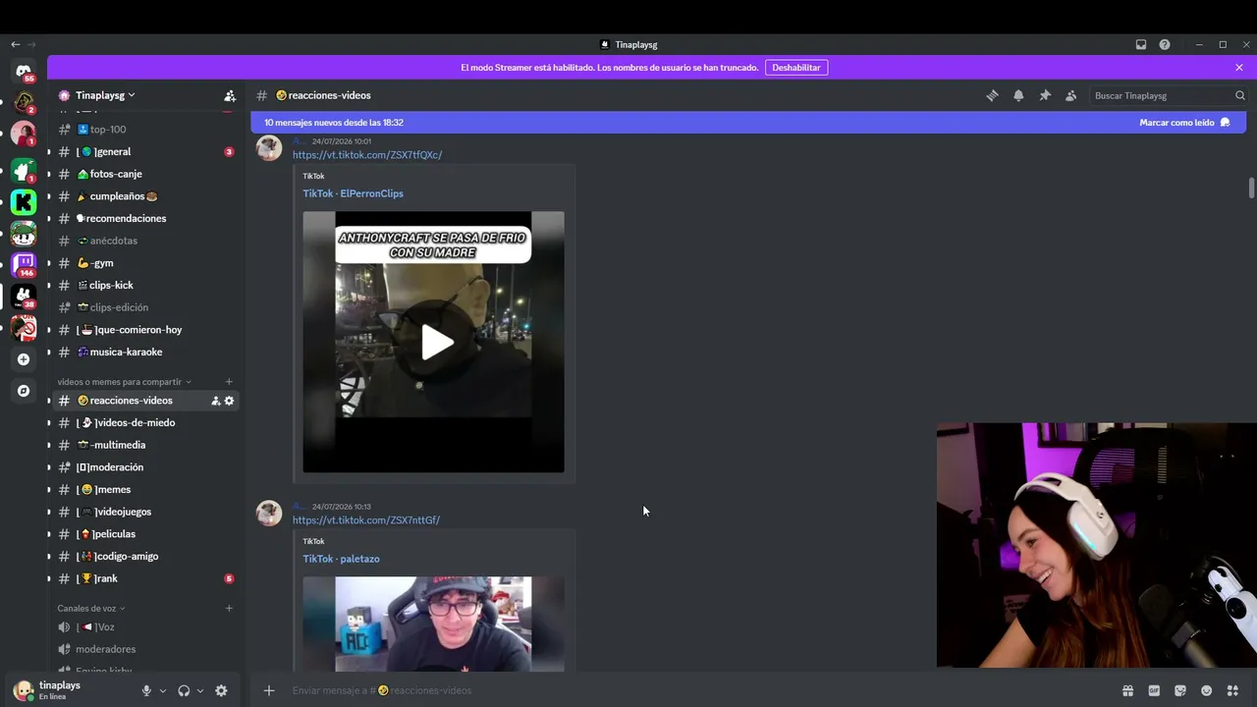Open the videojuegos channel
The image size is (1257, 707).
pos(145,512)
